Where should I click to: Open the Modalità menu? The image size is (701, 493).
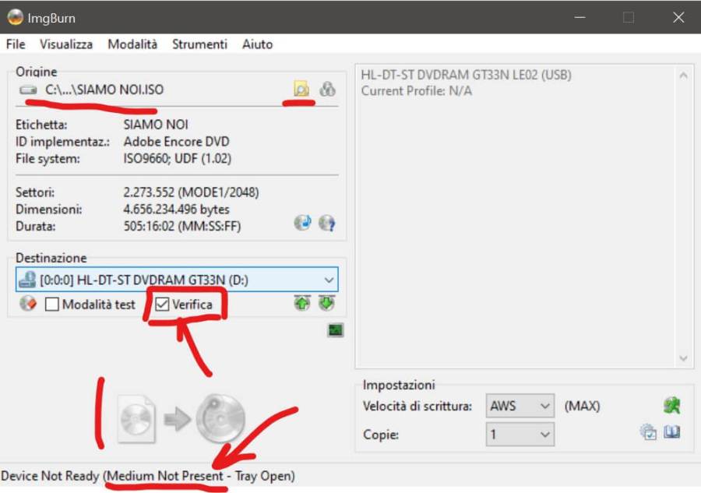pyautogui.click(x=132, y=44)
